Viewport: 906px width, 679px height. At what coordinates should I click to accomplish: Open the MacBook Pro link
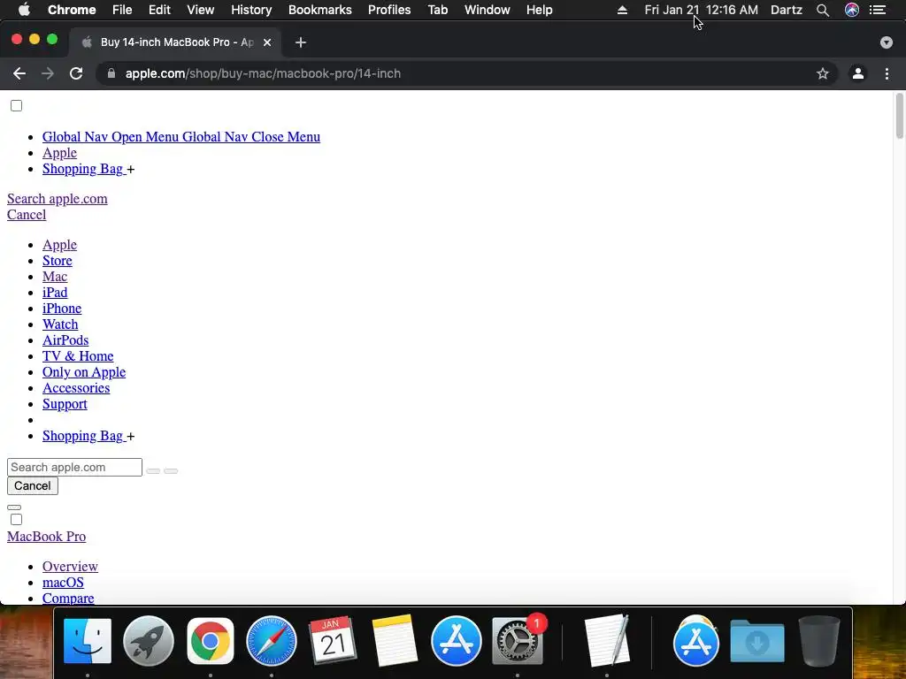46,537
